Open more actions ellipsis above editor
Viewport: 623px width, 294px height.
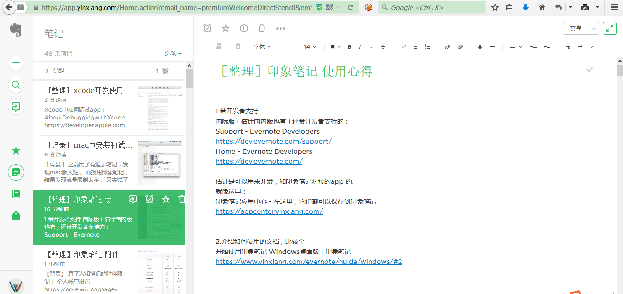click(280, 28)
